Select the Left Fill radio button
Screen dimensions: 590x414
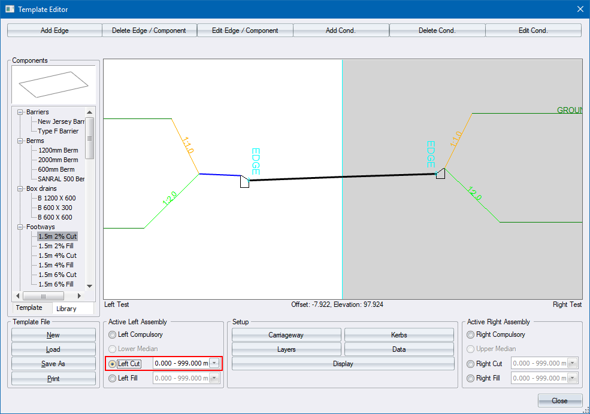113,378
